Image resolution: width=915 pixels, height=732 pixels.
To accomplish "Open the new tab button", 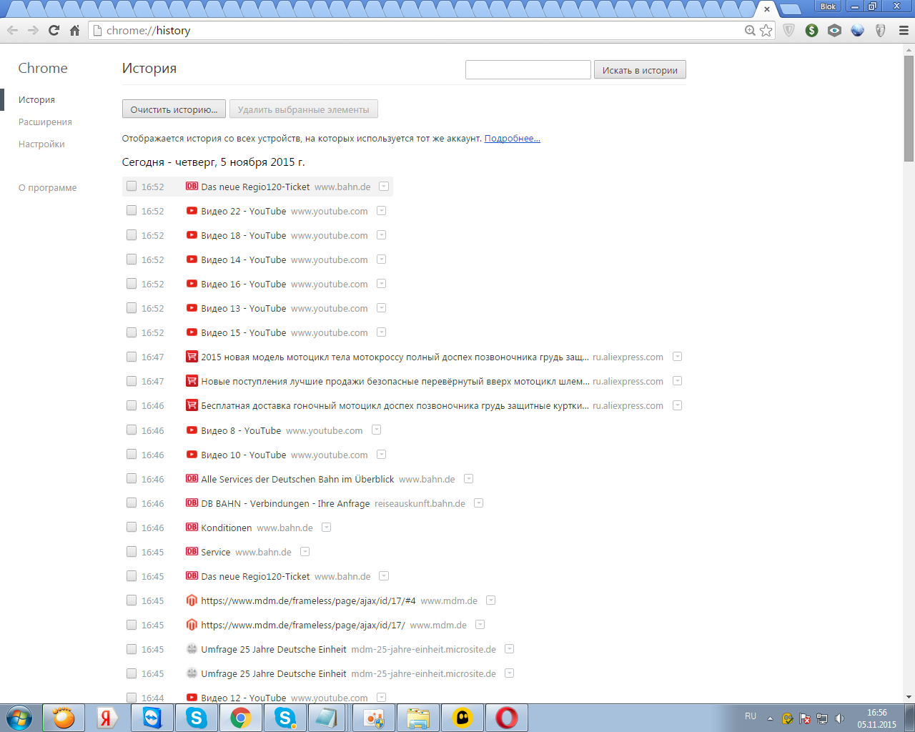I will [789, 9].
